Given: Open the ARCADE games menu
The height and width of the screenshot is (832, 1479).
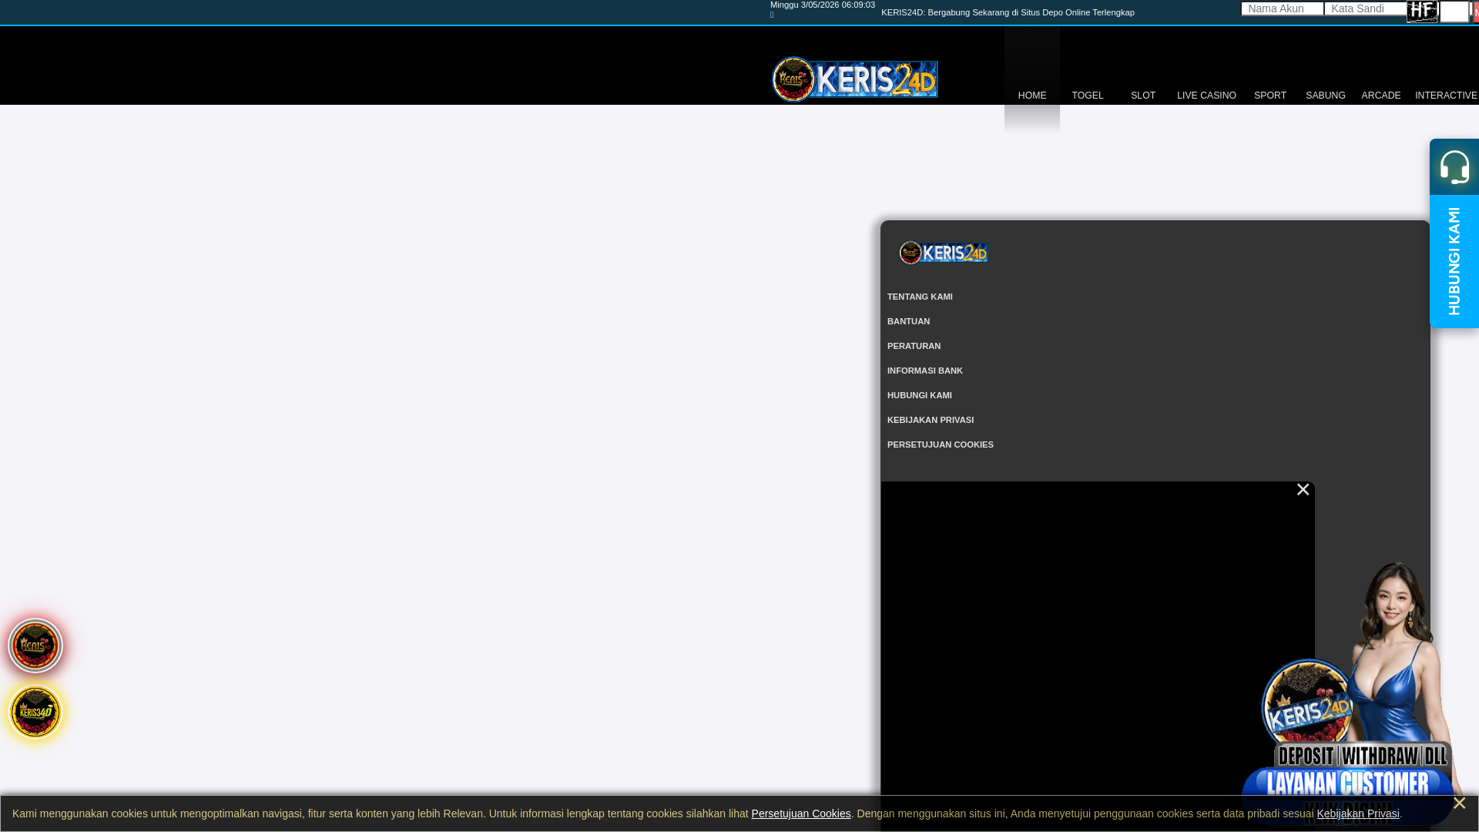Looking at the screenshot, I should (1380, 96).
